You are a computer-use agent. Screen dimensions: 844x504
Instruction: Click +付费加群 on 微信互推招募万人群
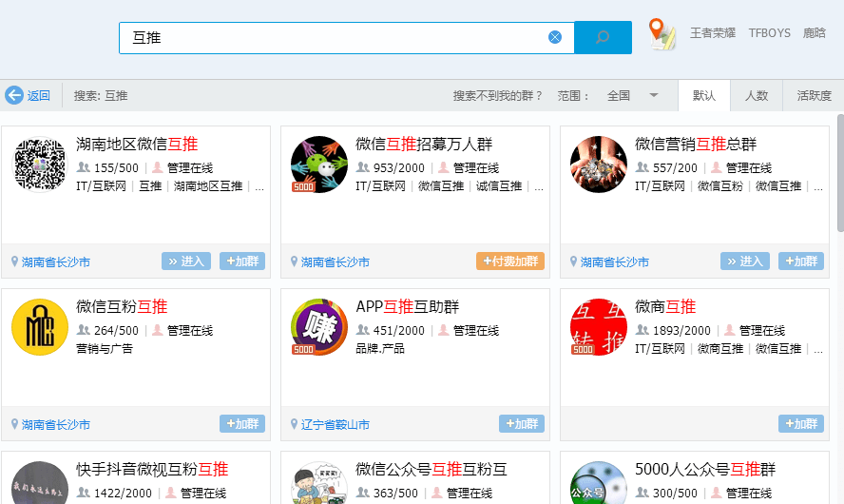click(510, 262)
